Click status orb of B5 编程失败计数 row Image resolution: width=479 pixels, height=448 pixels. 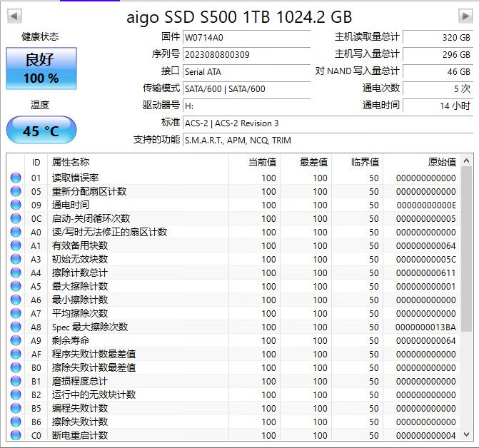click(x=16, y=408)
